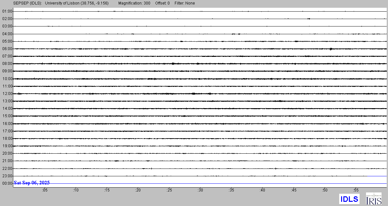Image resolution: width=388 pixels, height=206 pixels.
Task: Select the 18:00 hour row label
Action: [7, 139]
